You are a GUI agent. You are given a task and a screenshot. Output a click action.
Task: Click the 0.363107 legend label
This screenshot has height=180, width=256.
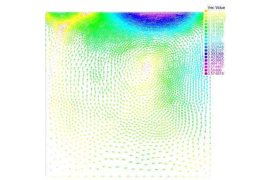[216, 50]
